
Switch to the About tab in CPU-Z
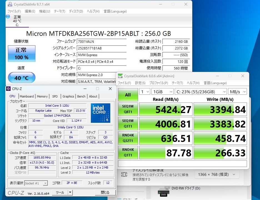pos(93,96)
